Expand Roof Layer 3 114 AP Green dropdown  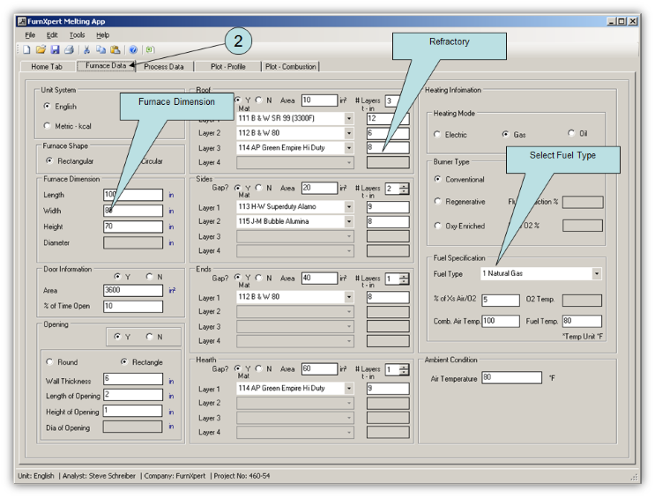pos(349,148)
